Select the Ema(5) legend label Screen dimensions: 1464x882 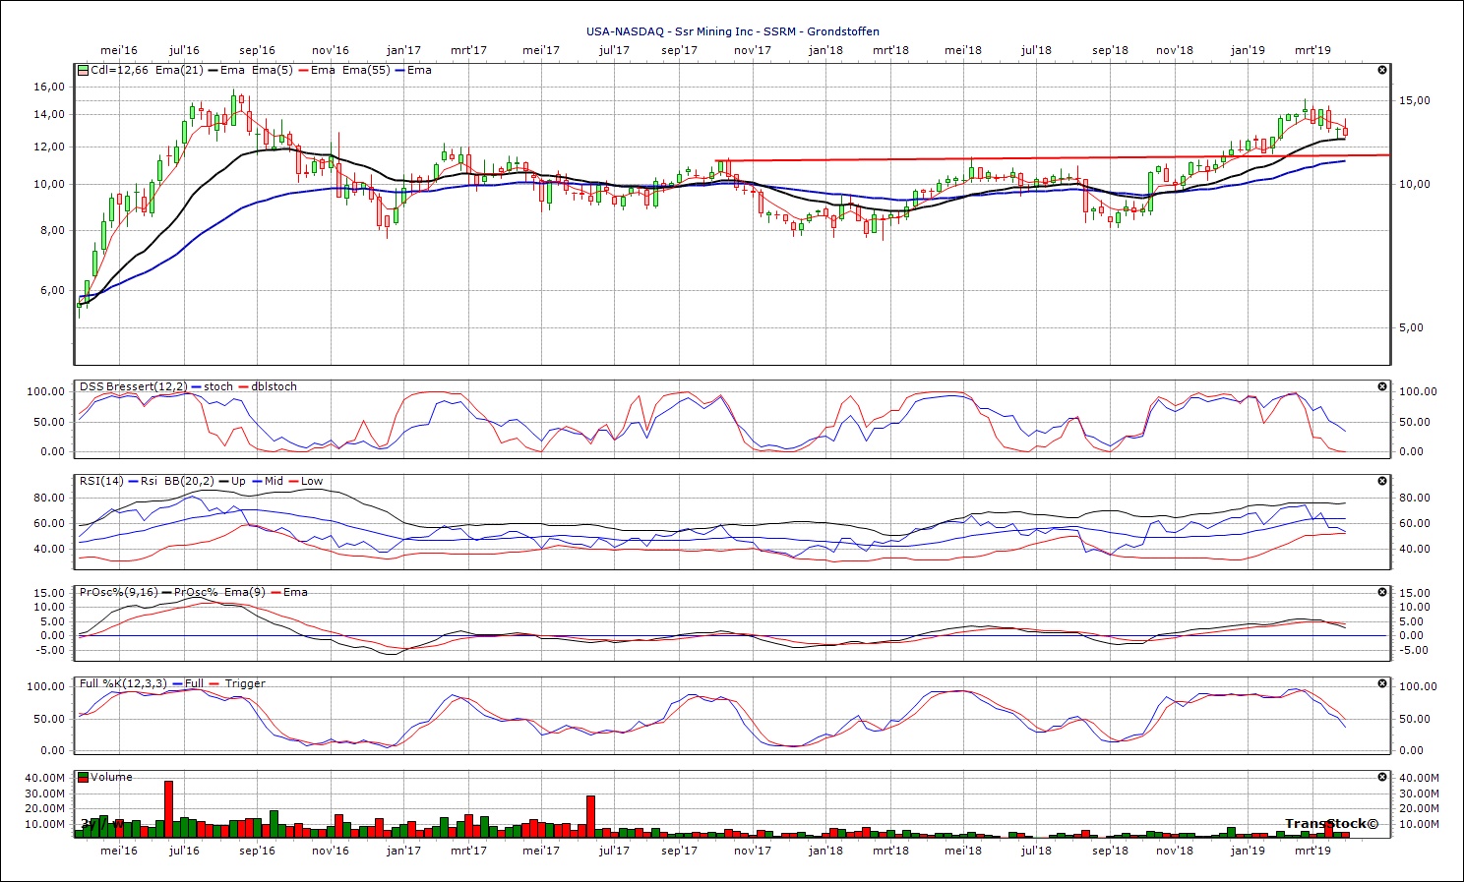[x=273, y=70]
